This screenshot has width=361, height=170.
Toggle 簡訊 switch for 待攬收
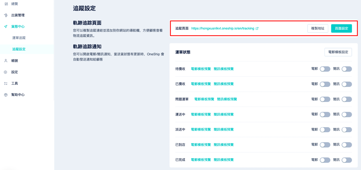pos(347,69)
